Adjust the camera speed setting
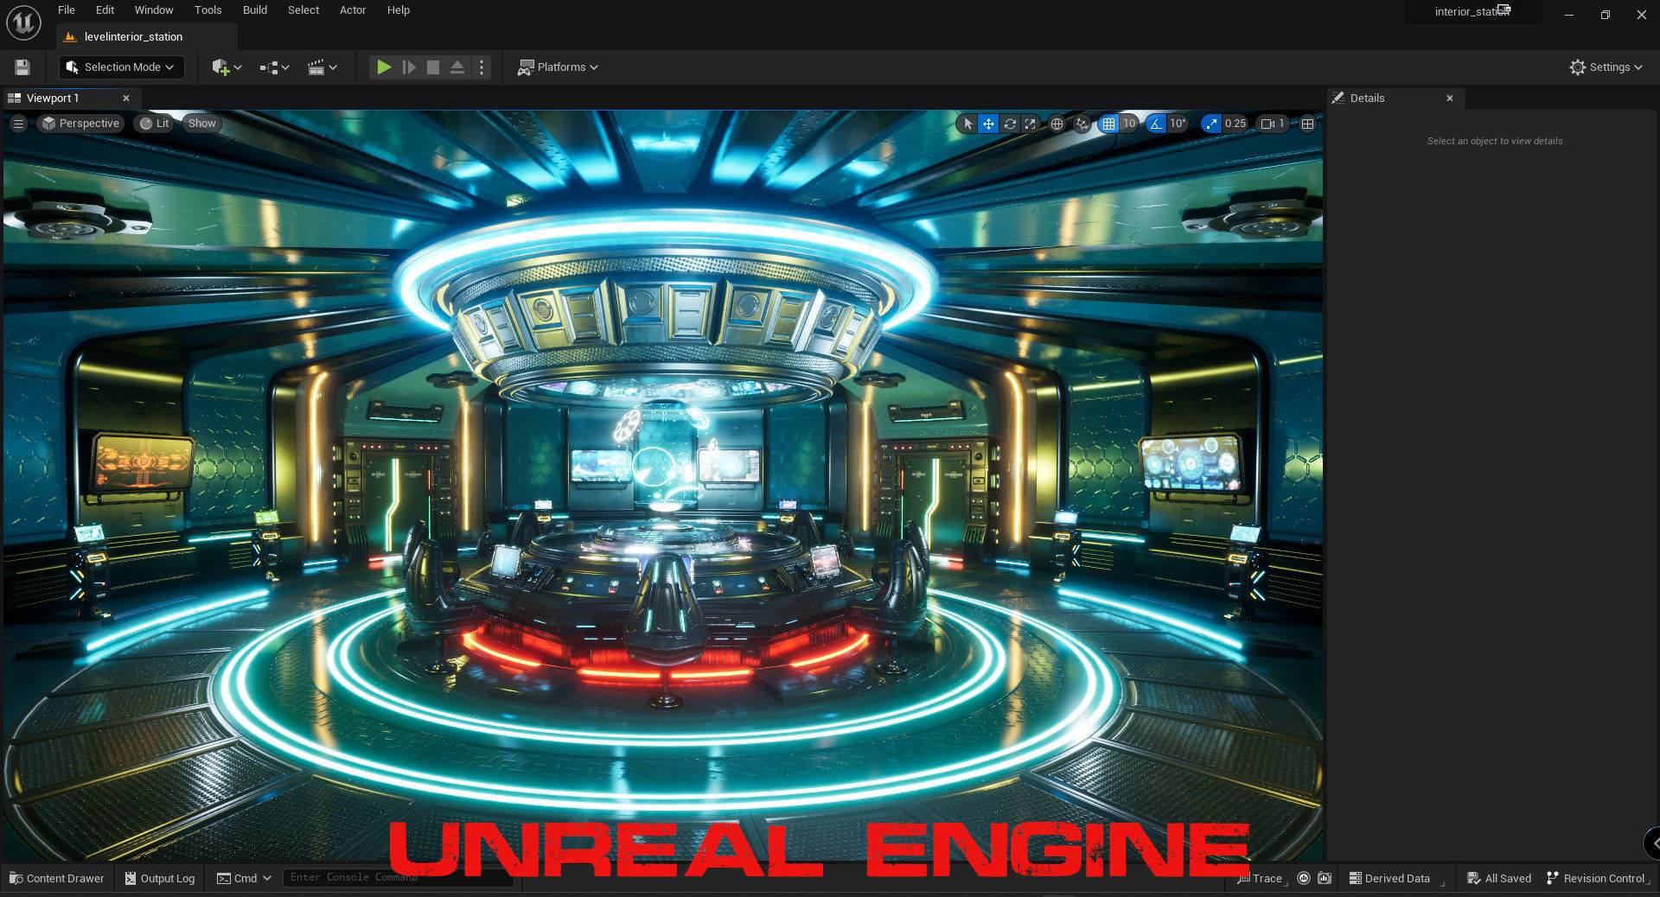 [1273, 124]
